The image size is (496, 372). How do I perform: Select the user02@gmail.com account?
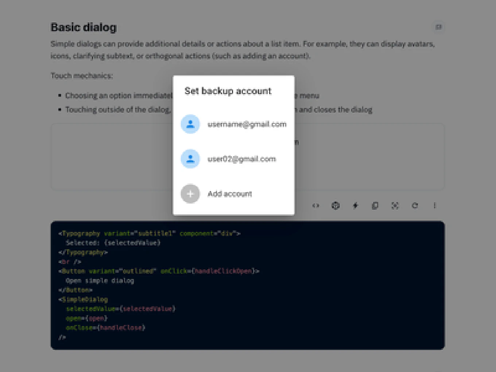(233, 159)
